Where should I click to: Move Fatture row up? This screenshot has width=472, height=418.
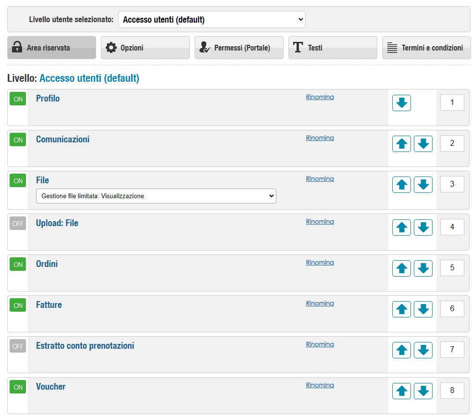[x=401, y=309]
